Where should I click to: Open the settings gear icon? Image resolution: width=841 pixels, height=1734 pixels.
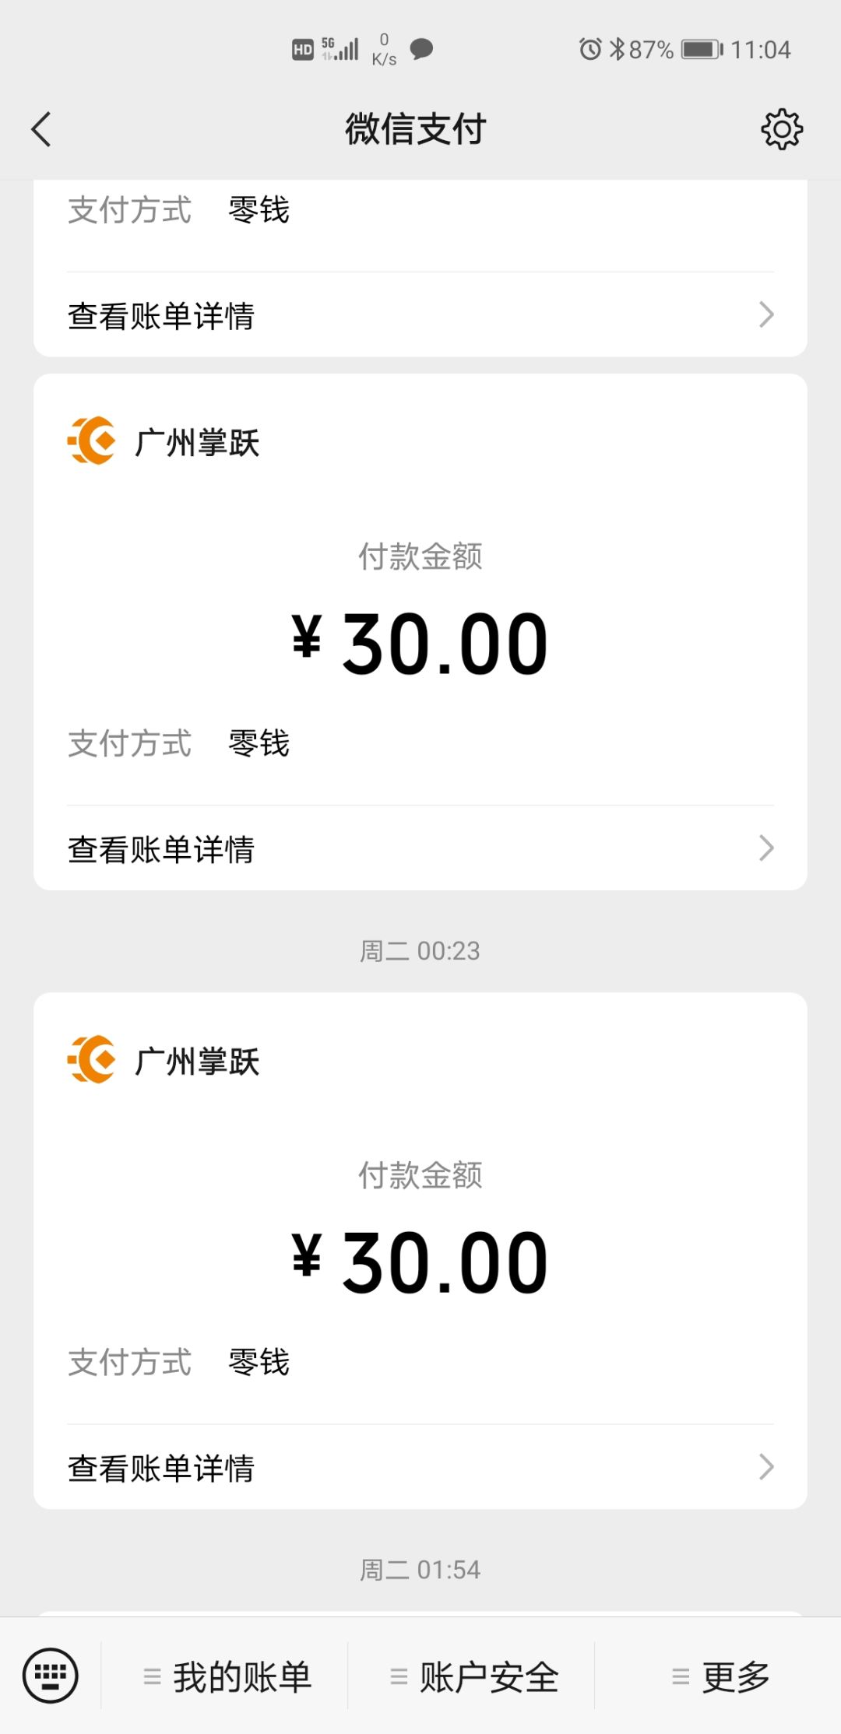(x=781, y=129)
